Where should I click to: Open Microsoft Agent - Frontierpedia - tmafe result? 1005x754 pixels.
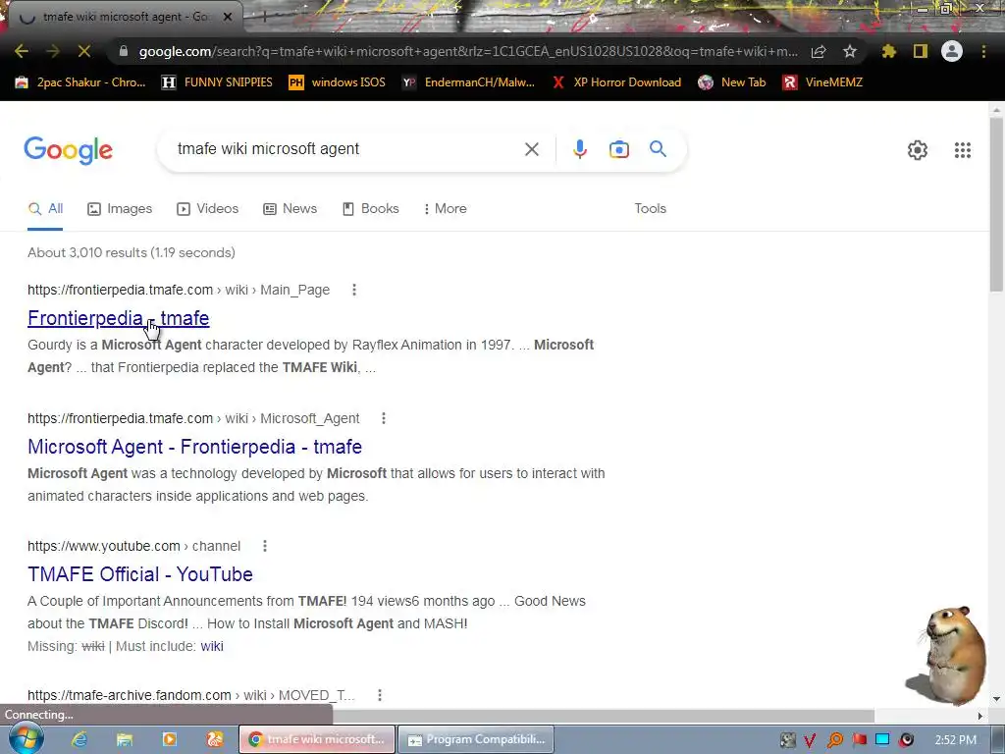tap(195, 447)
